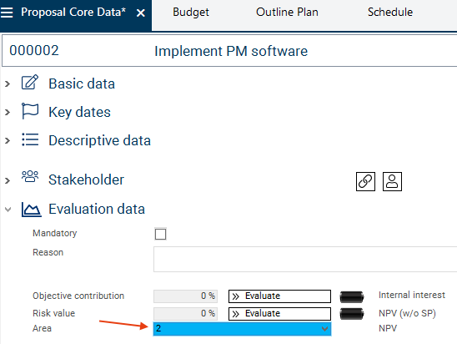Click the person icon button
This screenshot has width=457, height=344.
click(x=392, y=181)
